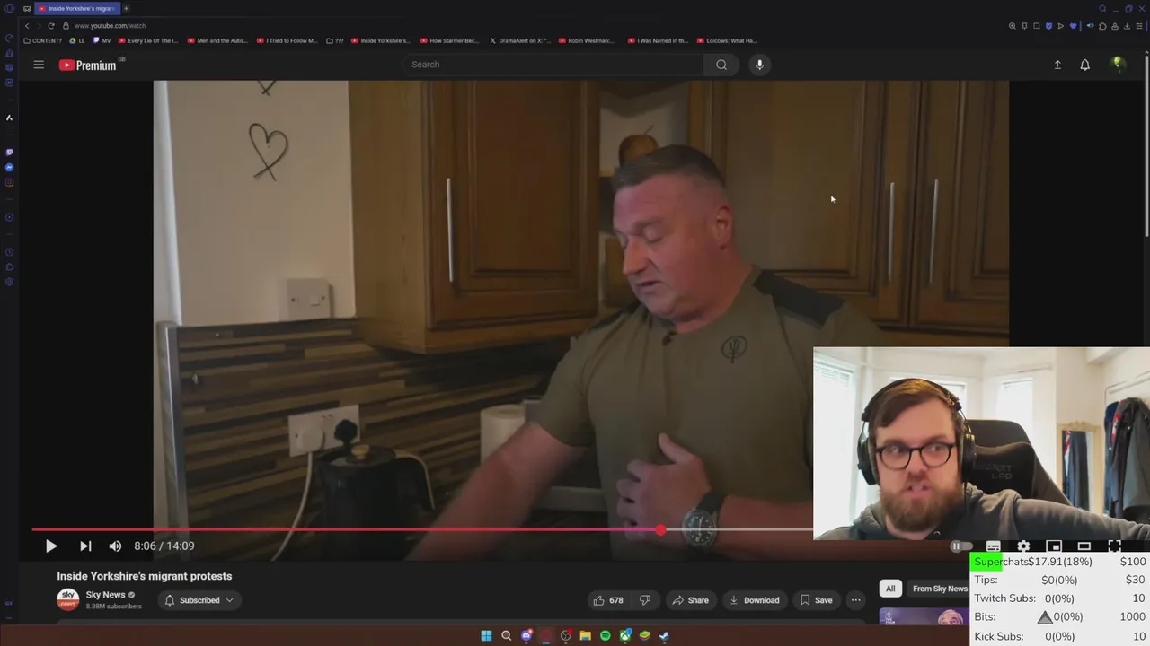
Task: Open Xbox app from taskbar
Action: pos(624,635)
